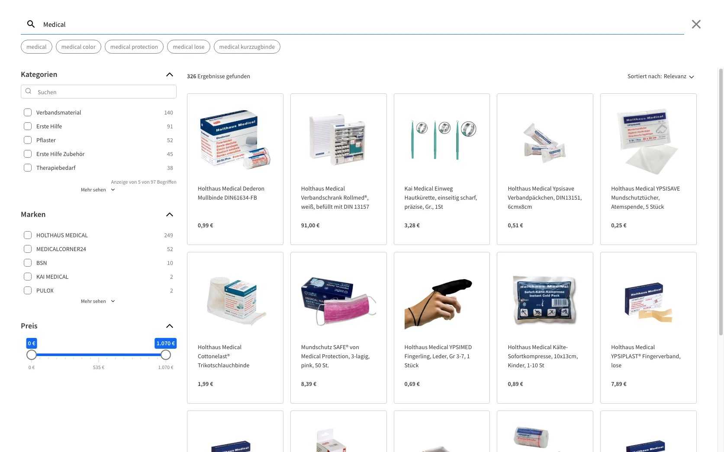Open Holthaus Medical Verbandschrank Rollmed title

click(335, 198)
